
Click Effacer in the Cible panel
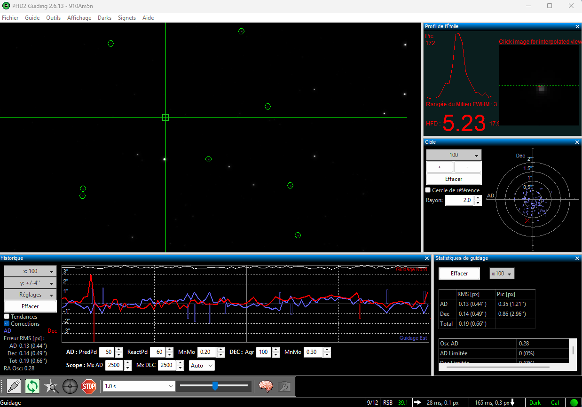click(454, 179)
